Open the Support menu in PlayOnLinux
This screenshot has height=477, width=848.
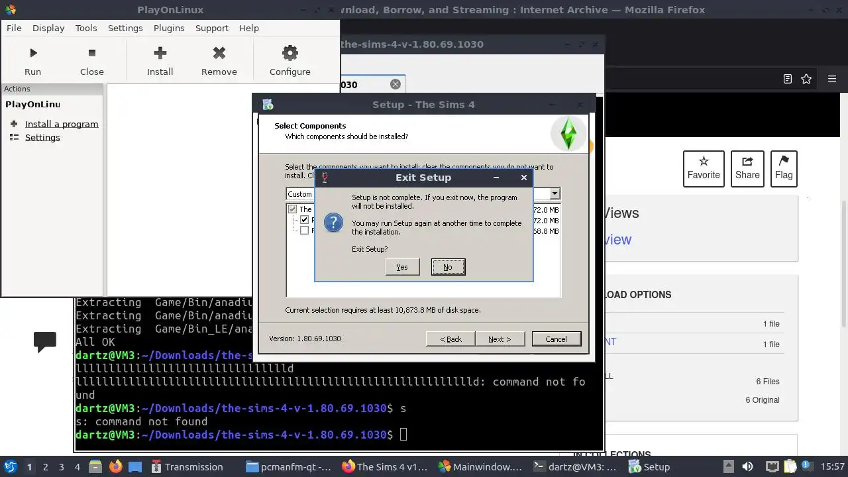212,28
